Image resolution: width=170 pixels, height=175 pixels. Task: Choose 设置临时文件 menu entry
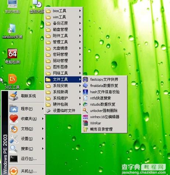tap(63, 111)
